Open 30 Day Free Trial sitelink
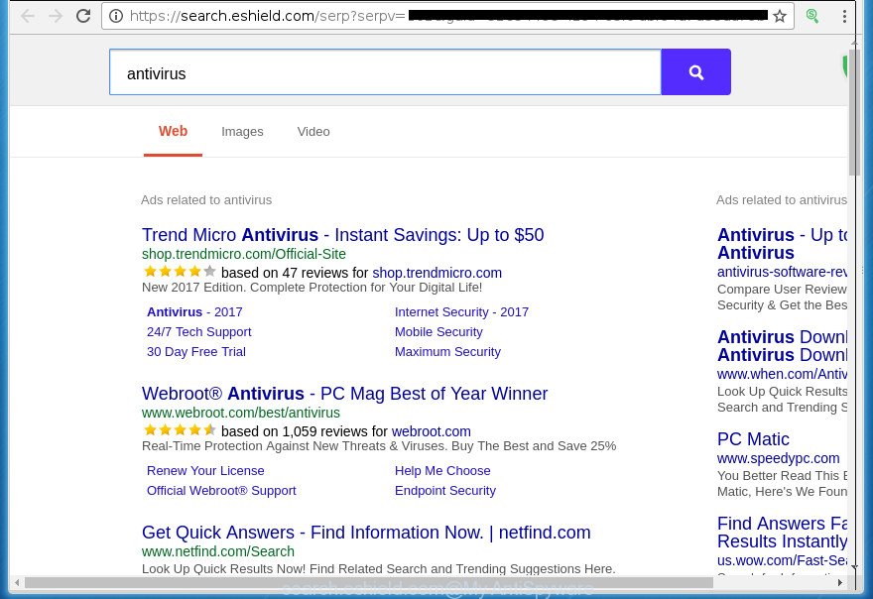The image size is (873, 599). [x=196, y=352]
